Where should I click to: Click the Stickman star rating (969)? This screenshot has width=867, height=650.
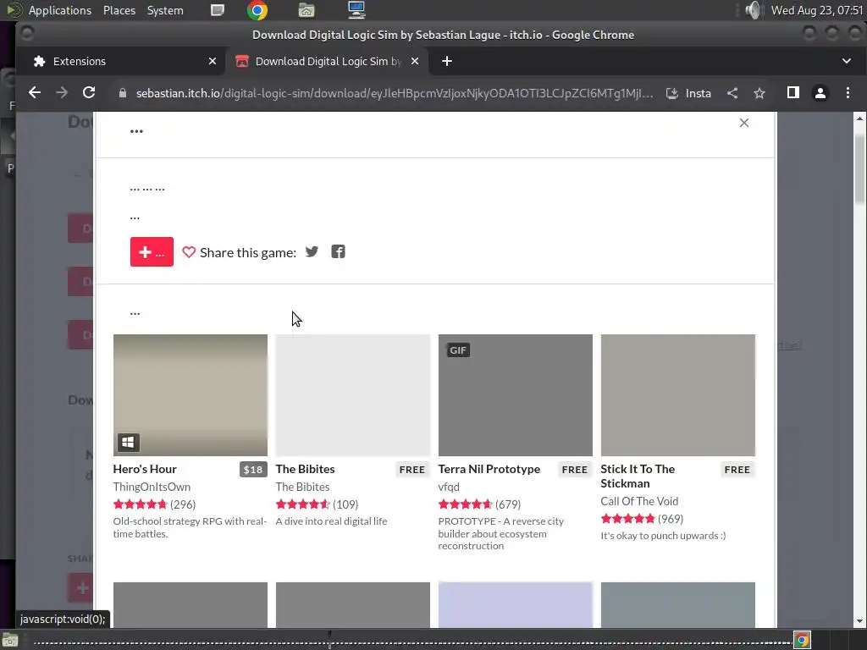coord(642,519)
